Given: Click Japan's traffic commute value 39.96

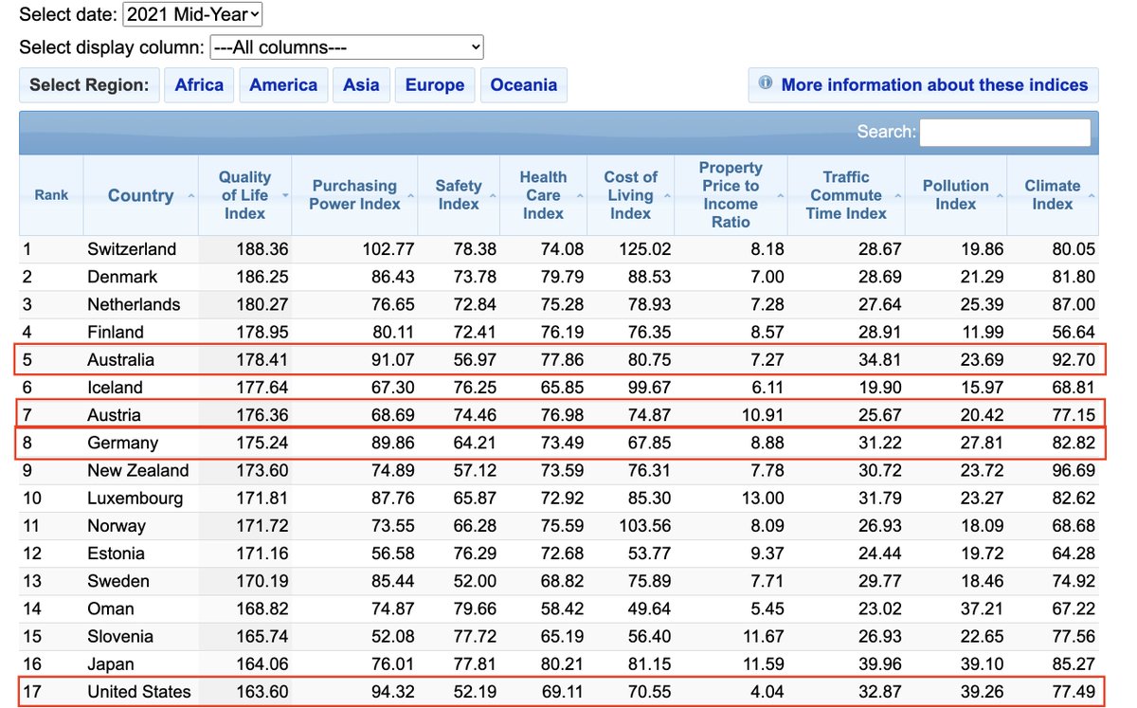Looking at the screenshot, I should 880,663.
